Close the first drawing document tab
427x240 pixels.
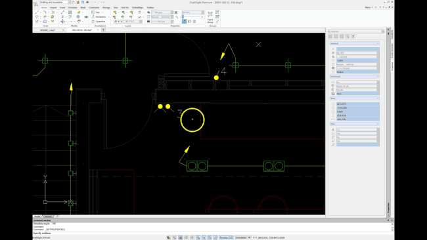pyautogui.click(x=63, y=30)
